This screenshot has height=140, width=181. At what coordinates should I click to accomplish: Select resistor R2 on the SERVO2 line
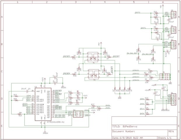tap(146, 74)
